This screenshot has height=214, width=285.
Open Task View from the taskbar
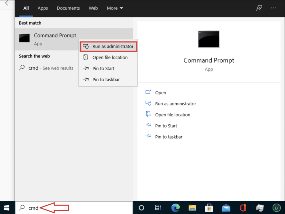pyautogui.click(x=158, y=208)
